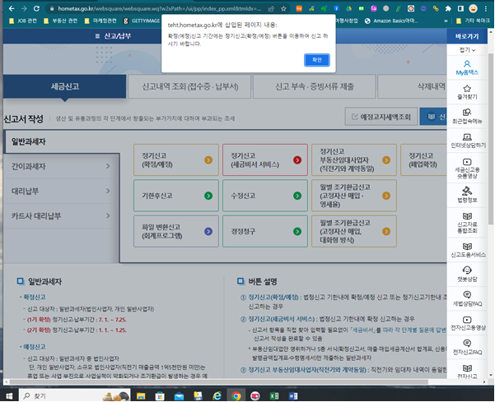Open the Chrome extensions puzzle icon
Viewport: 495px width, 402px height.
[448, 9]
